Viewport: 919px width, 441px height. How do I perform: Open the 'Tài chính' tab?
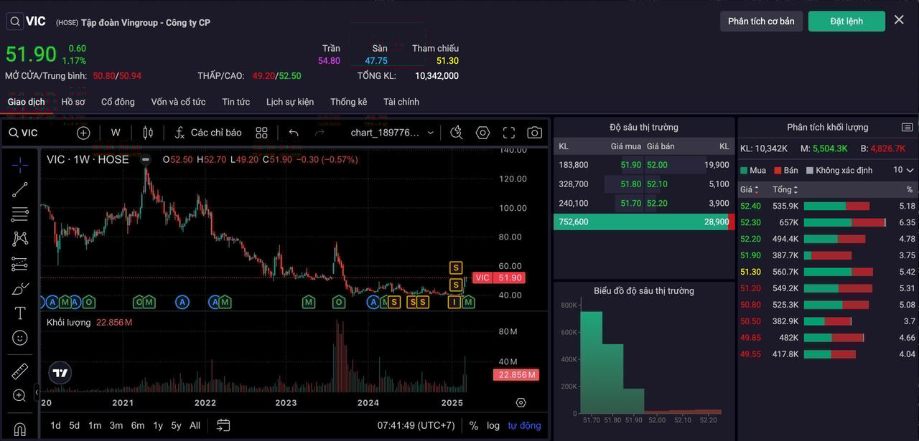(401, 102)
